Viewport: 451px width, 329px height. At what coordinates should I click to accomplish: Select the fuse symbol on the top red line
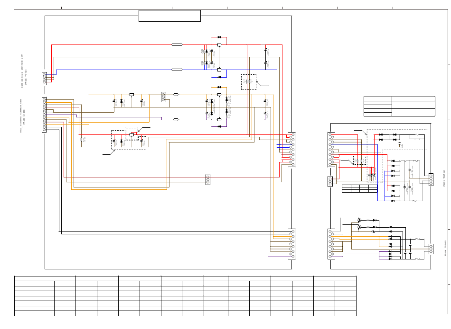[x=177, y=45]
